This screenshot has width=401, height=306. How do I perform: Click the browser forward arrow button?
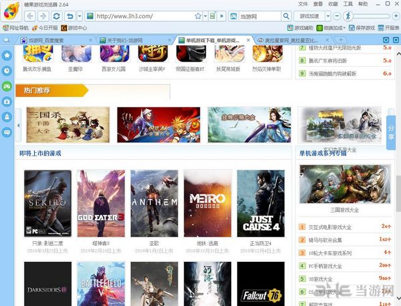tap(43, 16)
